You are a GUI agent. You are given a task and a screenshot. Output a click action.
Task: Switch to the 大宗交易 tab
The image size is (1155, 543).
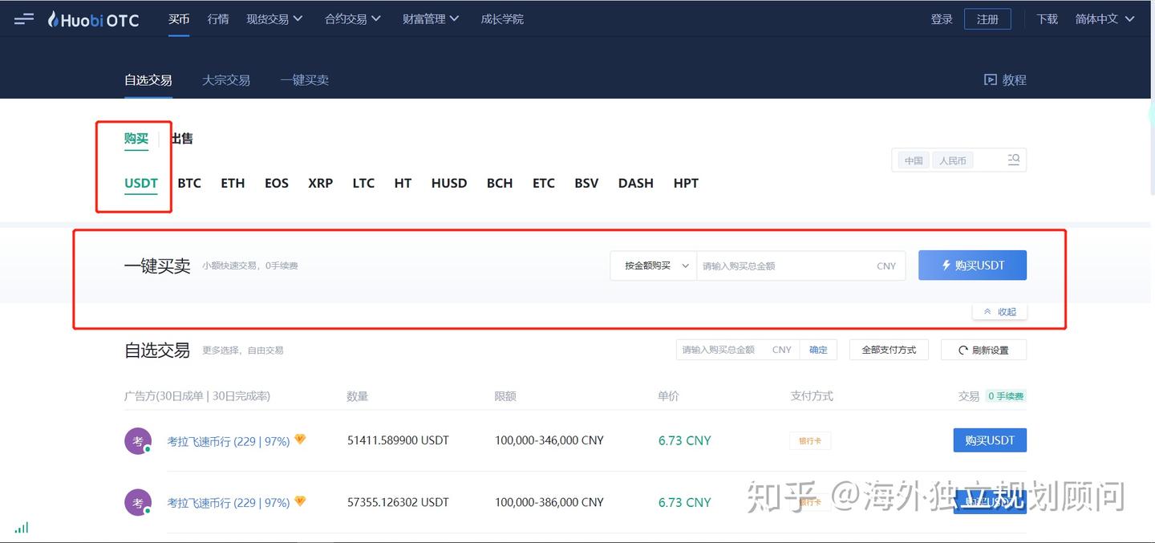tap(225, 79)
